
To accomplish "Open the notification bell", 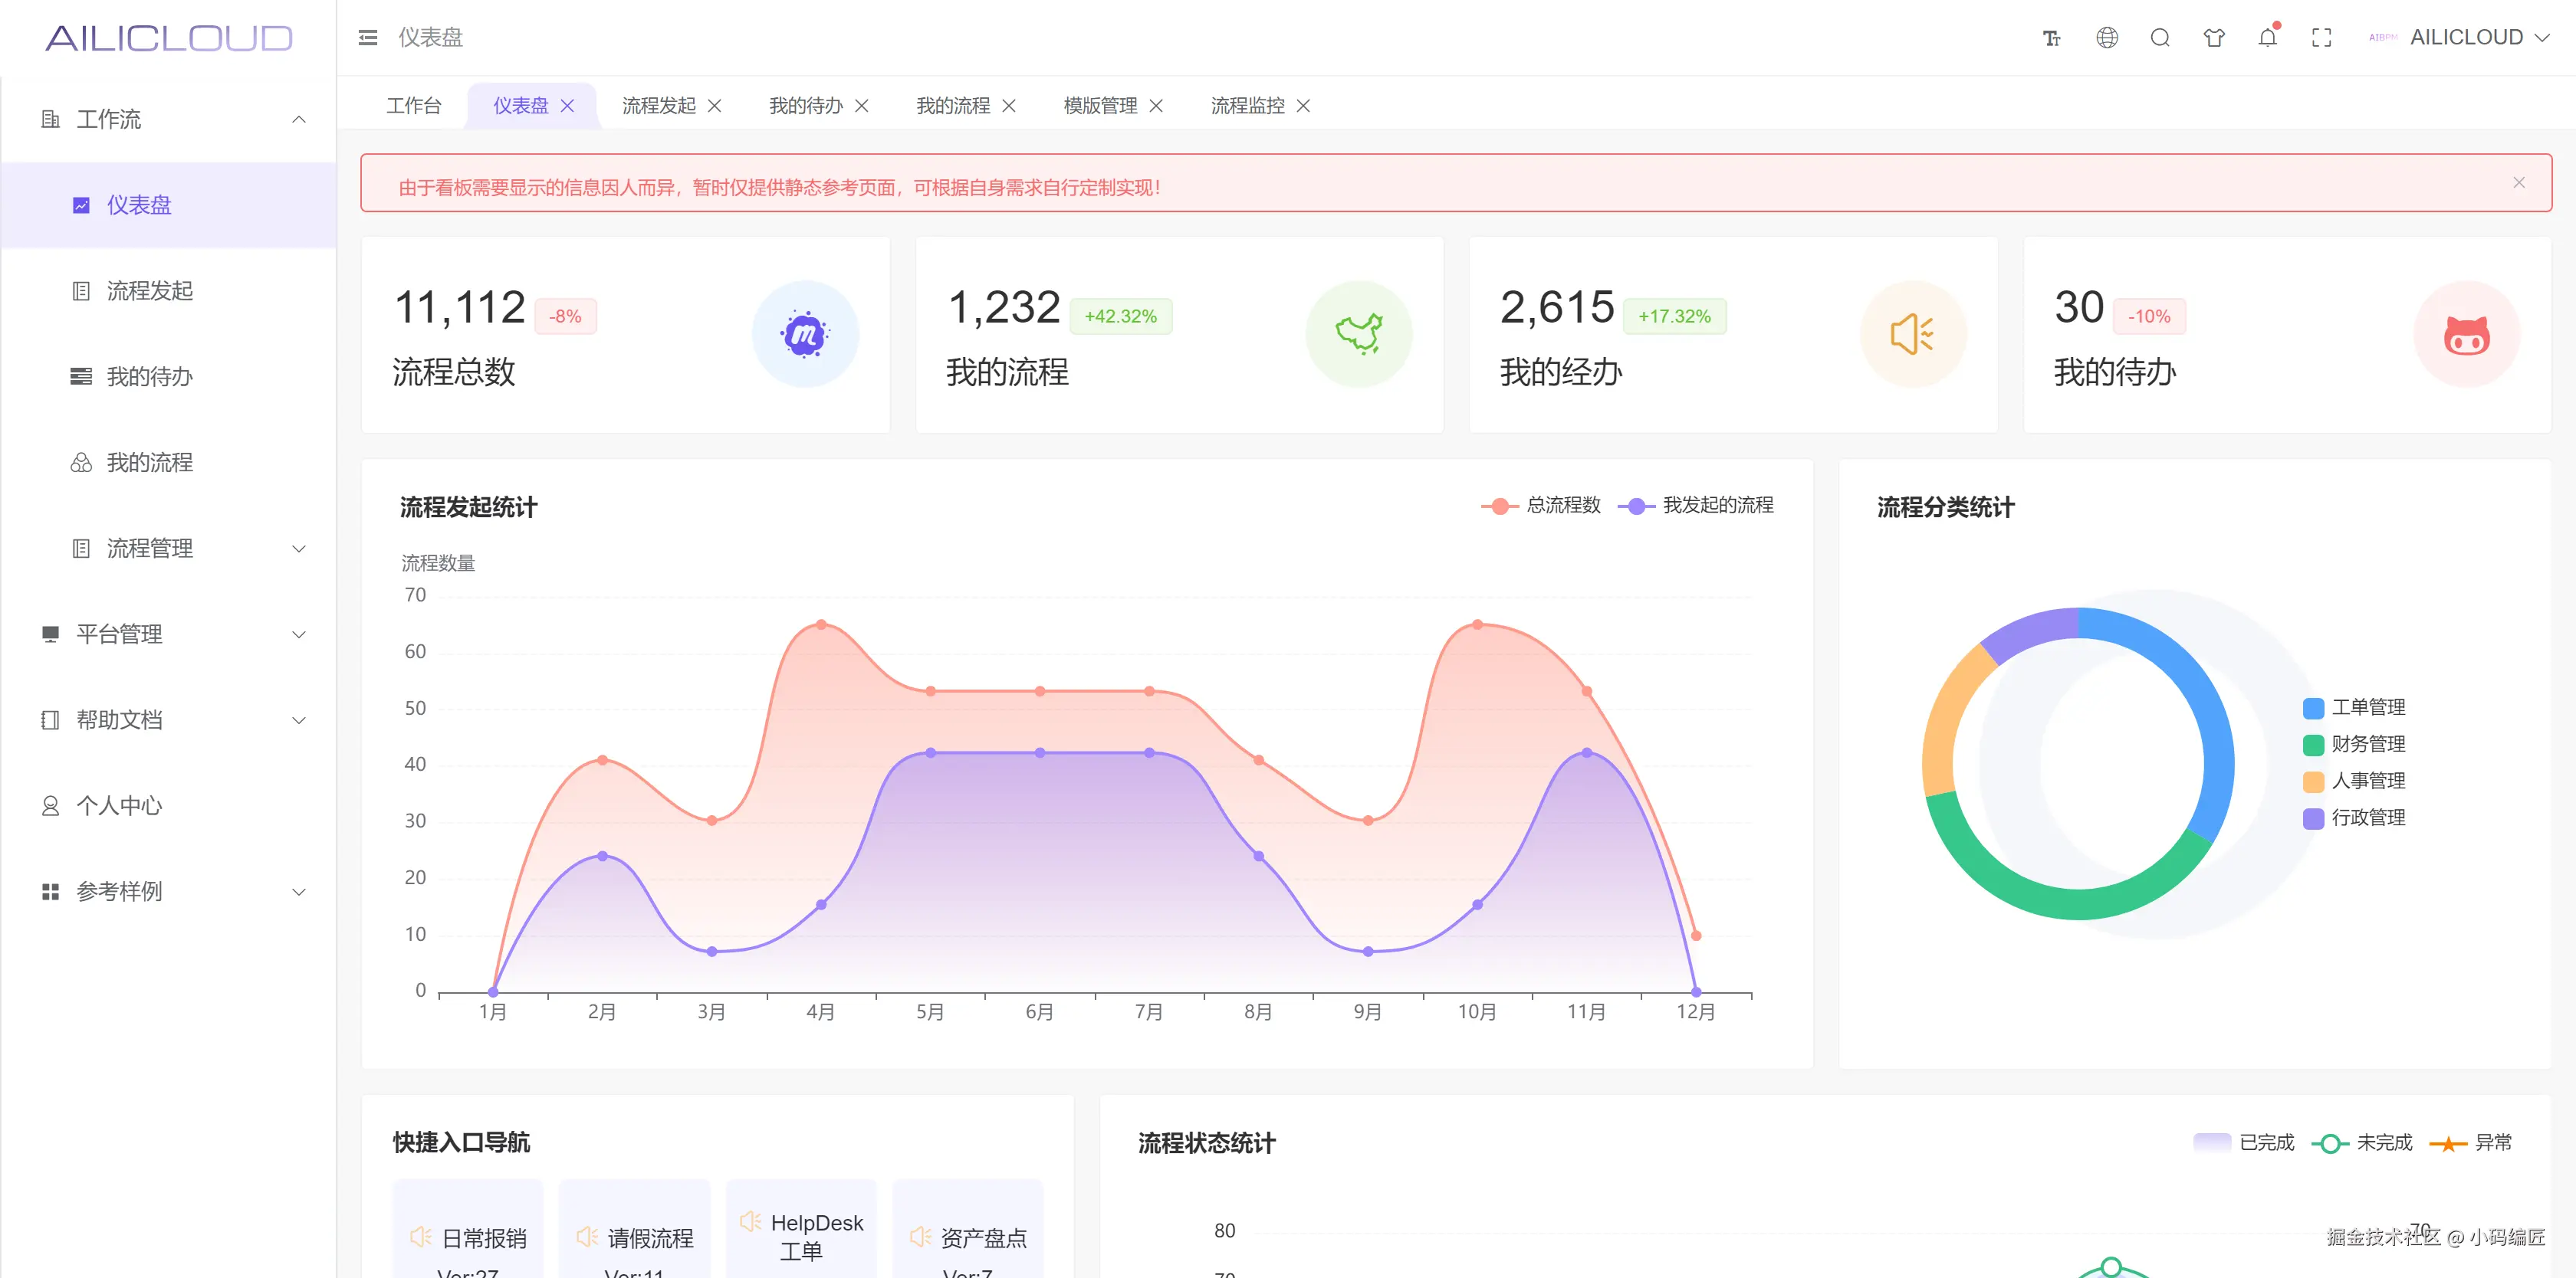I will point(2267,38).
